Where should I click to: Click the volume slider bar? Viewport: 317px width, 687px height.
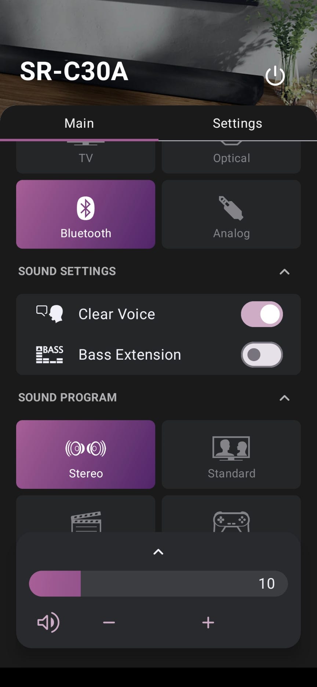[x=158, y=584]
